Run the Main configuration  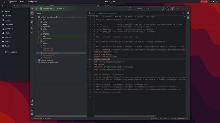pos(145,9)
